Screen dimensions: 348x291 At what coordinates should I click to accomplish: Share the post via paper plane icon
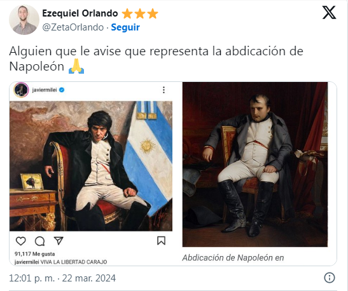pos(59,241)
